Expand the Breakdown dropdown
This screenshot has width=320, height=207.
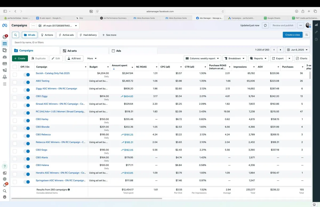[x=234, y=58]
